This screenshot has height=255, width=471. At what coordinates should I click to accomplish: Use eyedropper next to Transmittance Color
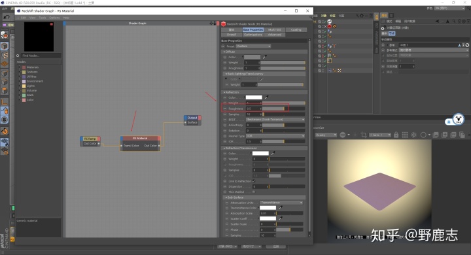(x=280, y=207)
